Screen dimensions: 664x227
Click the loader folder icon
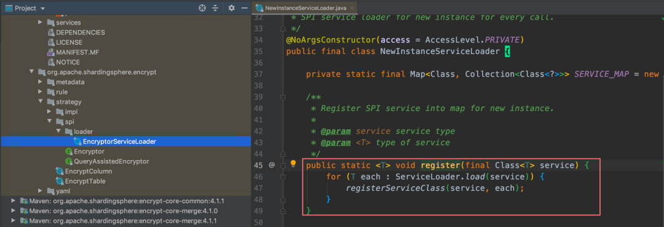[x=69, y=131]
